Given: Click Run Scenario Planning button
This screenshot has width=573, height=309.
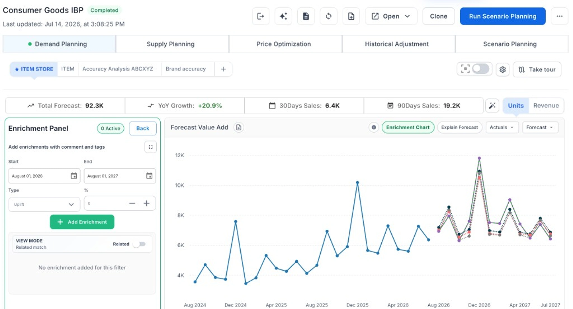Looking at the screenshot, I should 502,16.
